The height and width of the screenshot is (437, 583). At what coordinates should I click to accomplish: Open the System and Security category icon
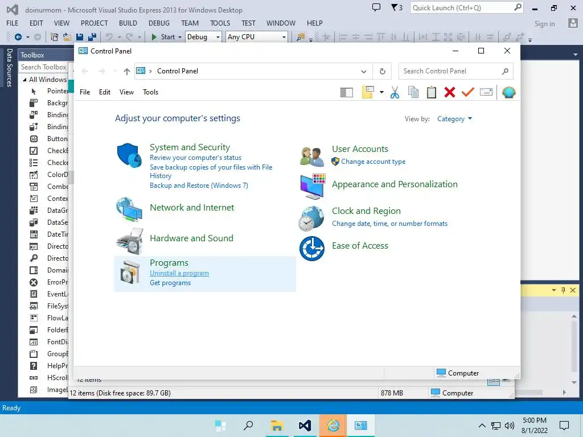(x=129, y=155)
